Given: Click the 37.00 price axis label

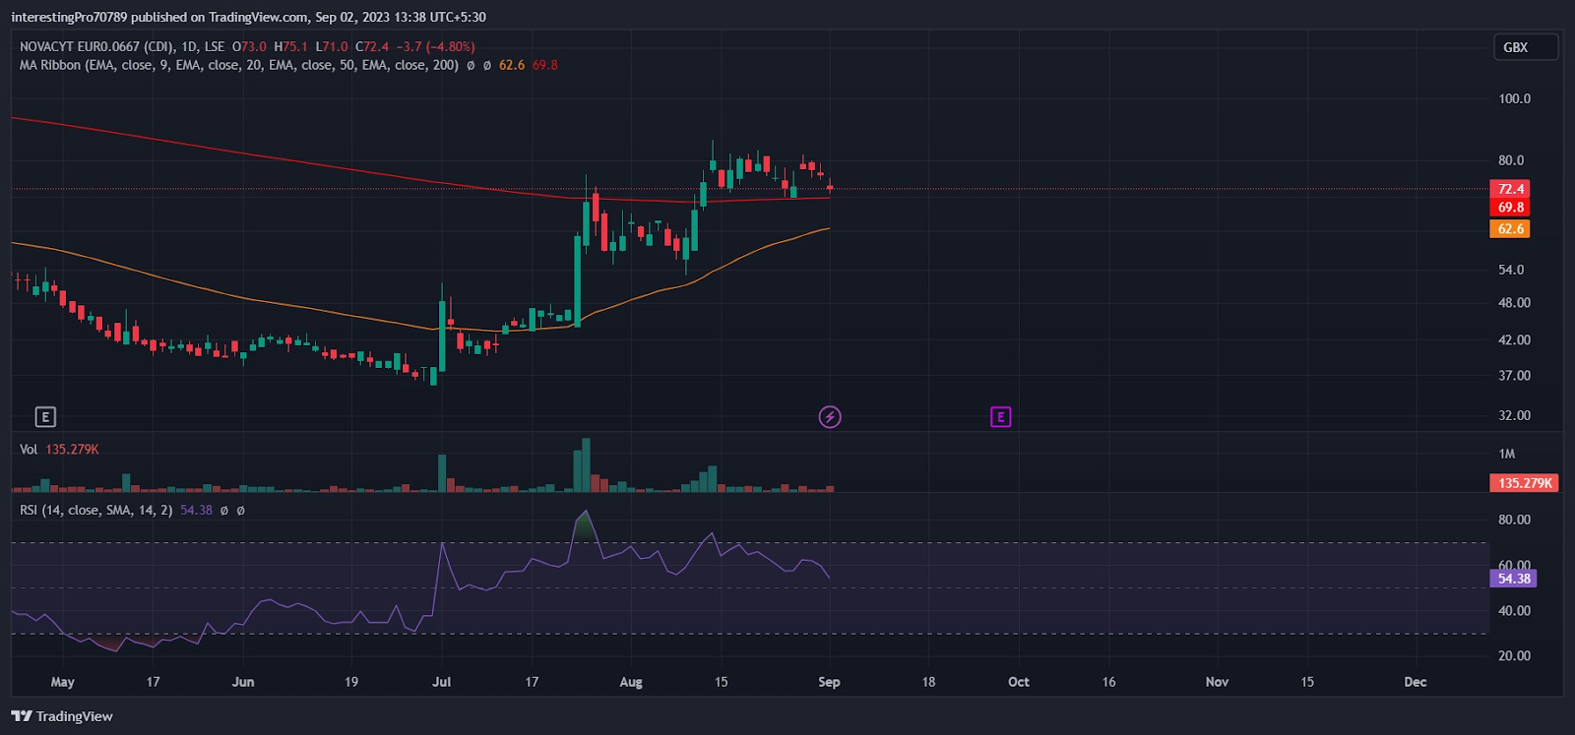Looking at the screenshot, I should pyautogui.click(x=1514, y=376).
